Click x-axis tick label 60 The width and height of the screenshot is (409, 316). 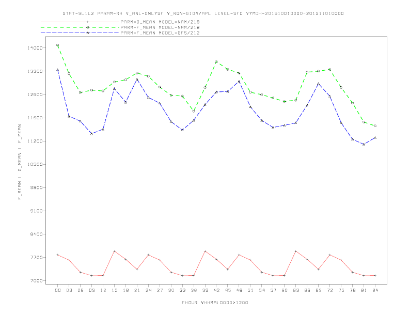point(285,290)
